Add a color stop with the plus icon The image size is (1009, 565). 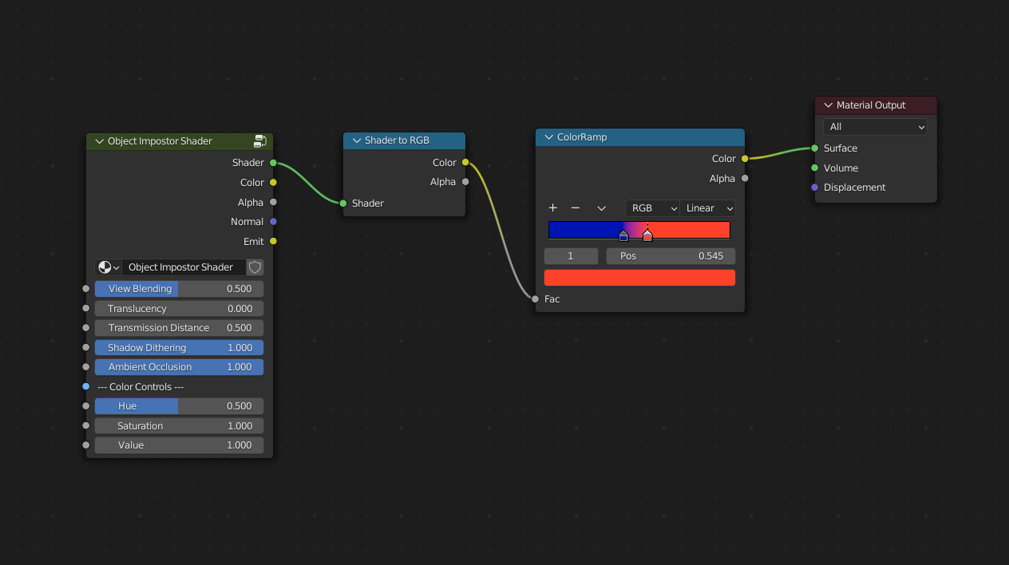[x=553, y=208]
